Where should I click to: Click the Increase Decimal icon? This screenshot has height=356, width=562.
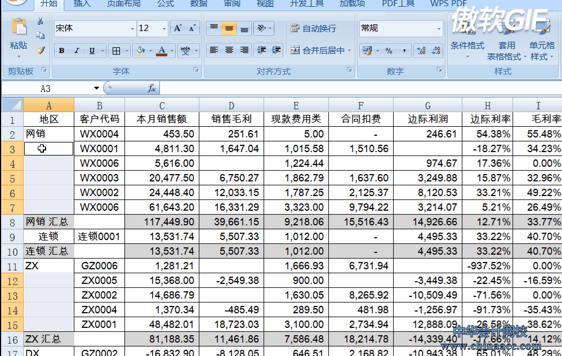421,51
